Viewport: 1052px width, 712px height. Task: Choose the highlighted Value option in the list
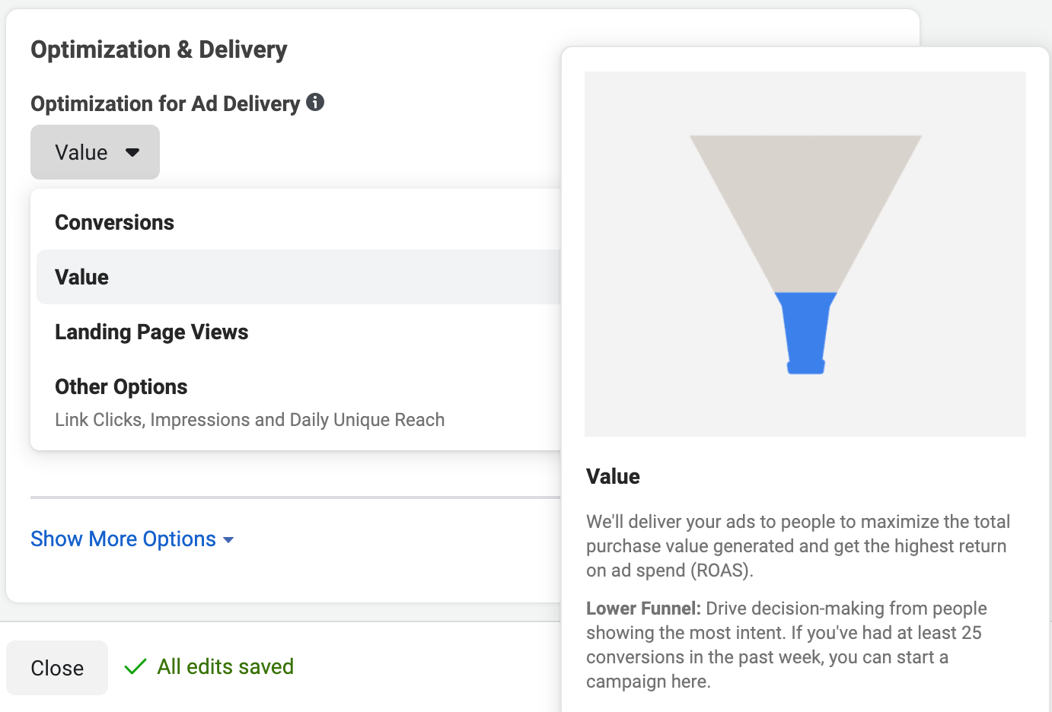point(81,277)
